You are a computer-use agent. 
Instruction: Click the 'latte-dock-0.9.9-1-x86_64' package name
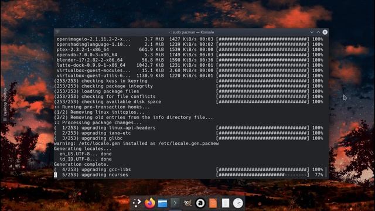pyautogui.click(x=91, y=65)
